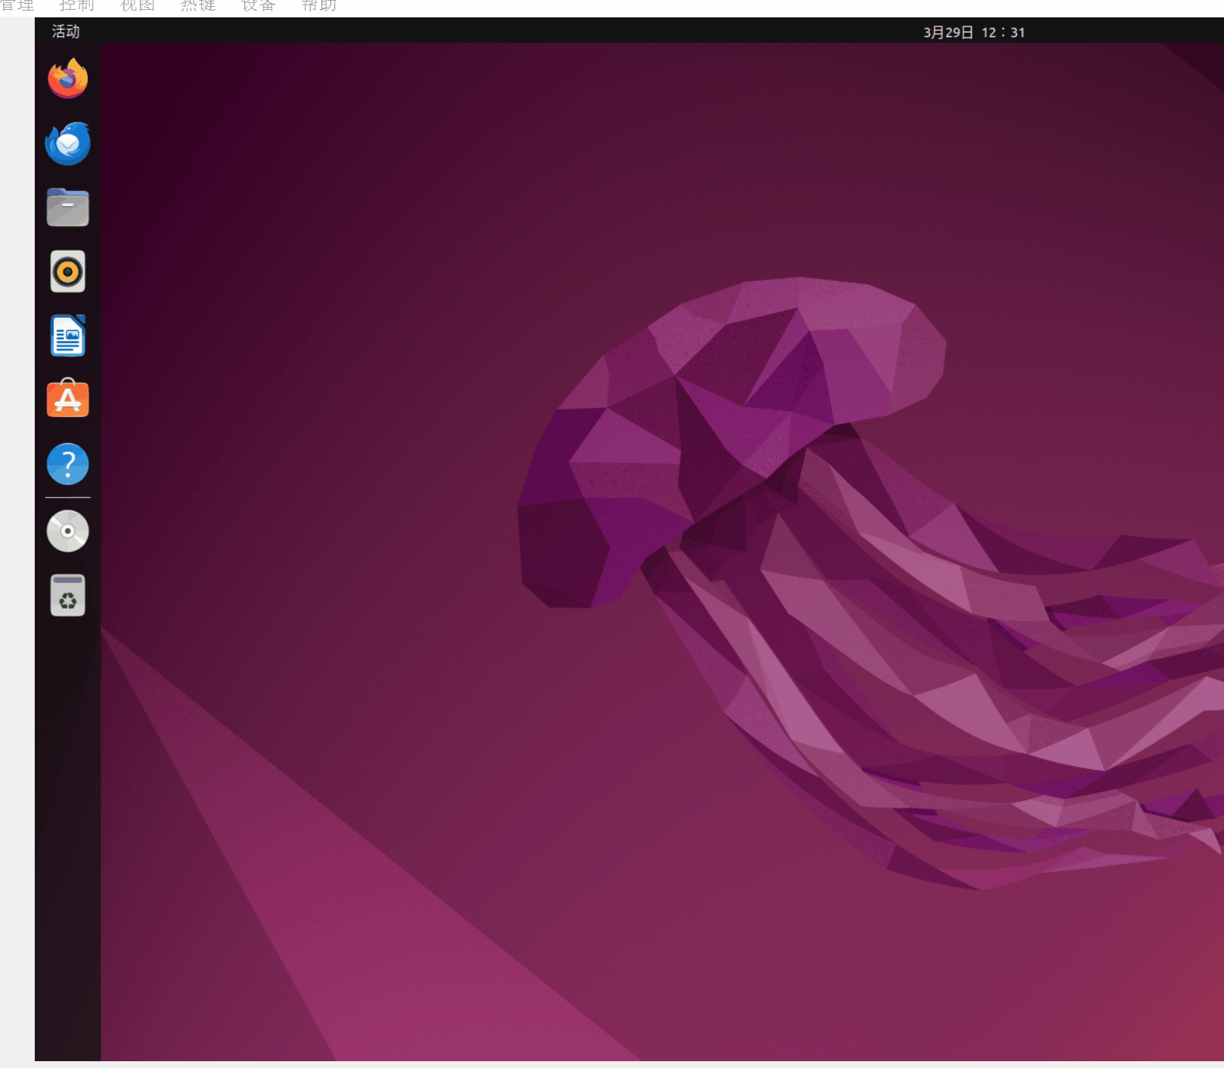
Task: Open the 热键 menu in VirtualBox
Action: click(198, 6)
